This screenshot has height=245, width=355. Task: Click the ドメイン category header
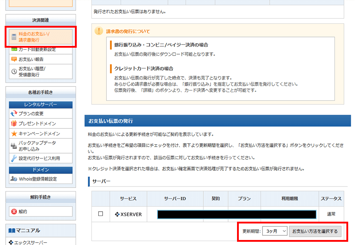coord(41,170)
